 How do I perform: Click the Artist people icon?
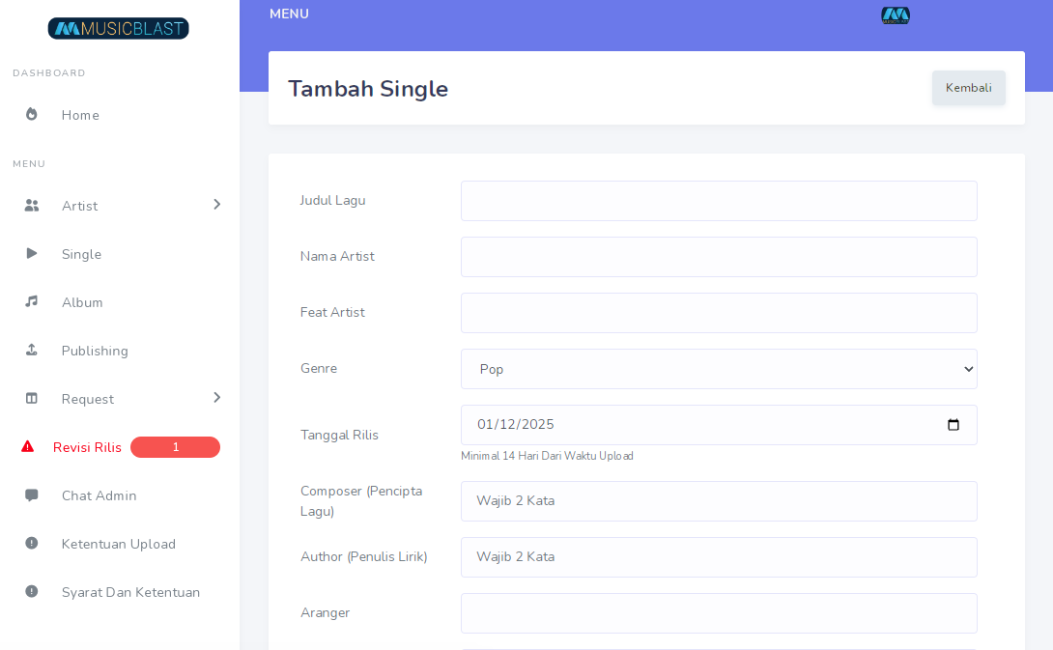pos(32,205)
